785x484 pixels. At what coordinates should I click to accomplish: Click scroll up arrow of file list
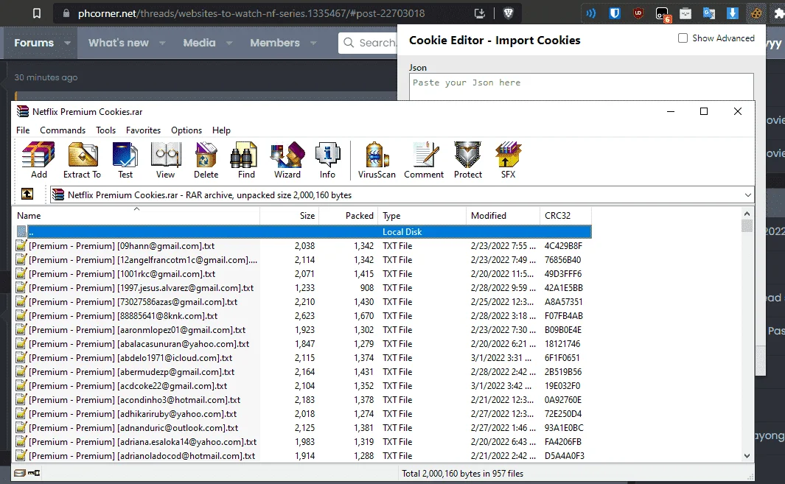747,214
